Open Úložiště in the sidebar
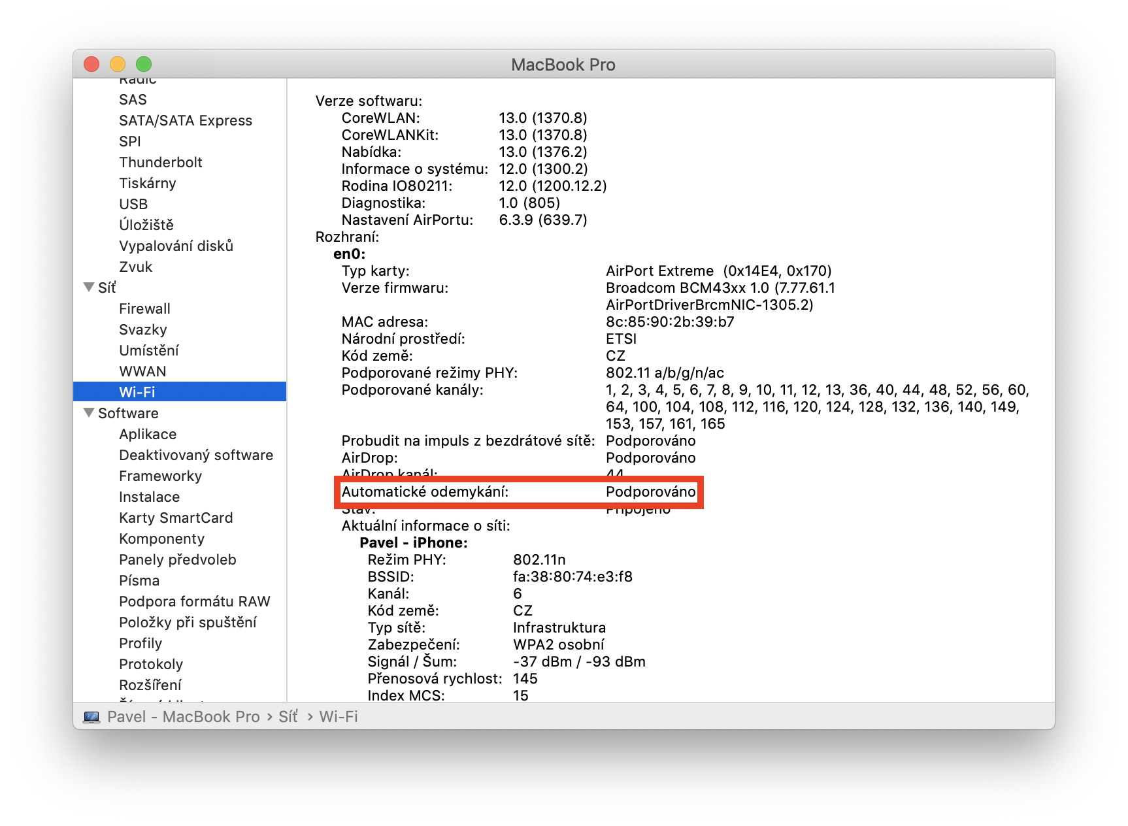The height and width of the screenshot is (826, 1128). tap(146, 225)
